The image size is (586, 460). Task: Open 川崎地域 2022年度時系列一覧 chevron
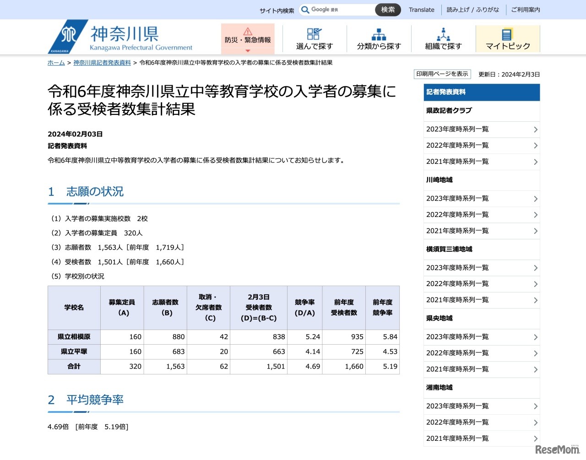click(x=535, y=215)
